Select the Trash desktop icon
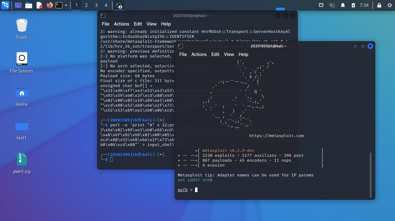 pos(22,29)
